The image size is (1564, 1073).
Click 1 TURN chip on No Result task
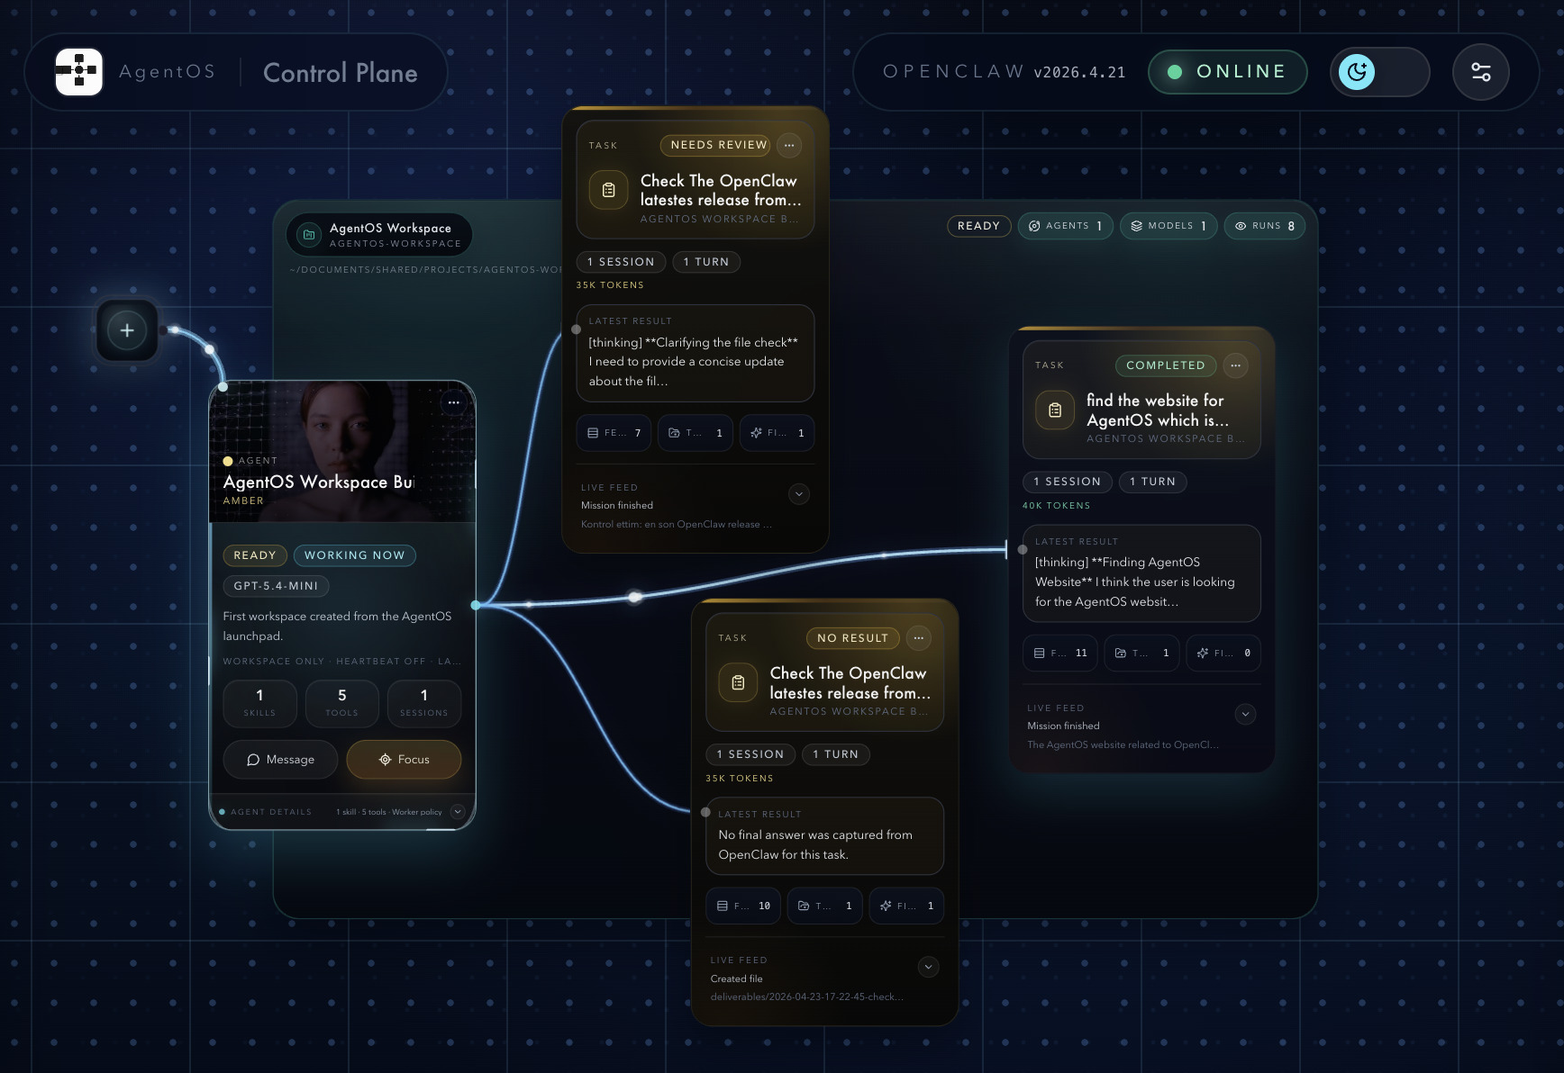pos(836,754)
